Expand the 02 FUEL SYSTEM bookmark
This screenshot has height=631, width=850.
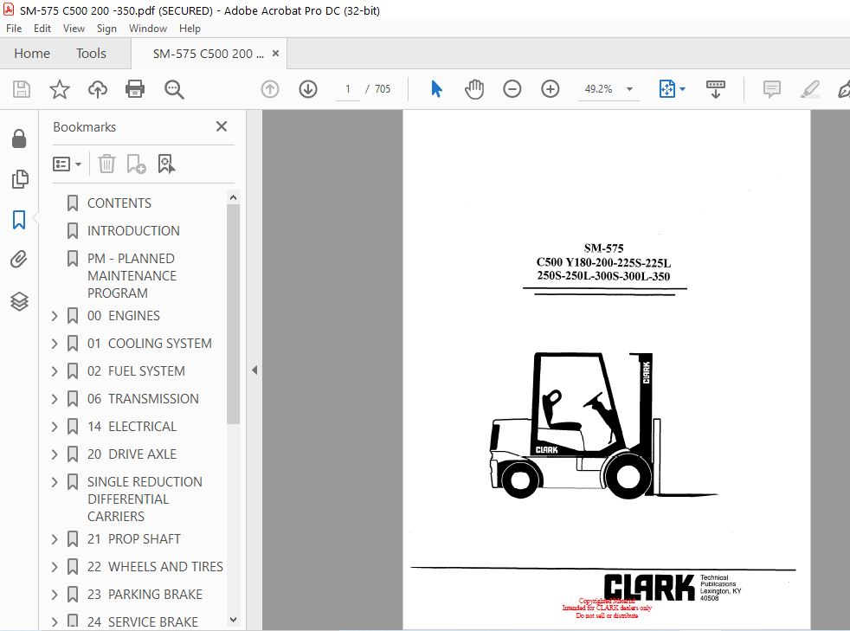coord(55,370)
